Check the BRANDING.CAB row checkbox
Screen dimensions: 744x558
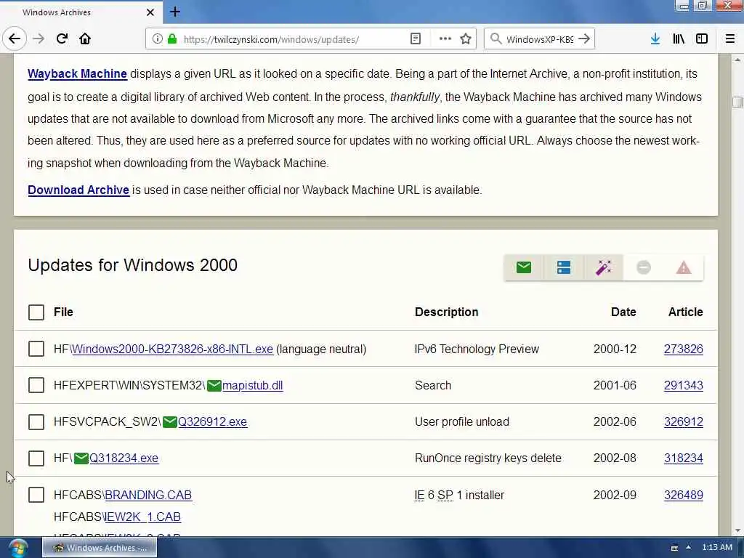[36, 495]
